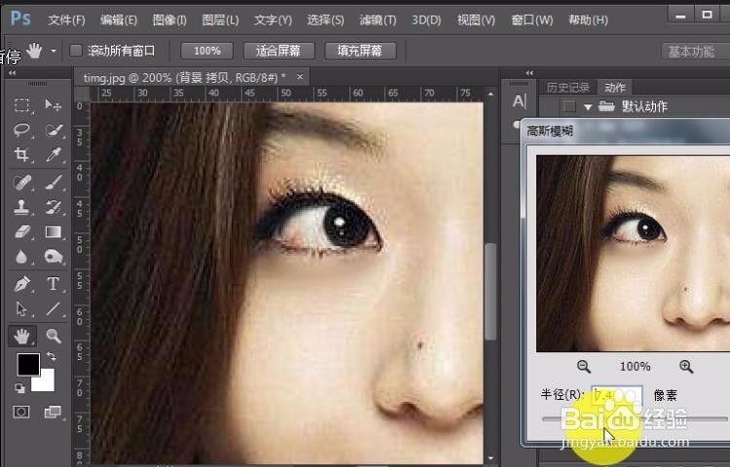The width and height of the screenshot is (730, 467).
Task: Select the Move tool
Action: [x=54, y=105]
